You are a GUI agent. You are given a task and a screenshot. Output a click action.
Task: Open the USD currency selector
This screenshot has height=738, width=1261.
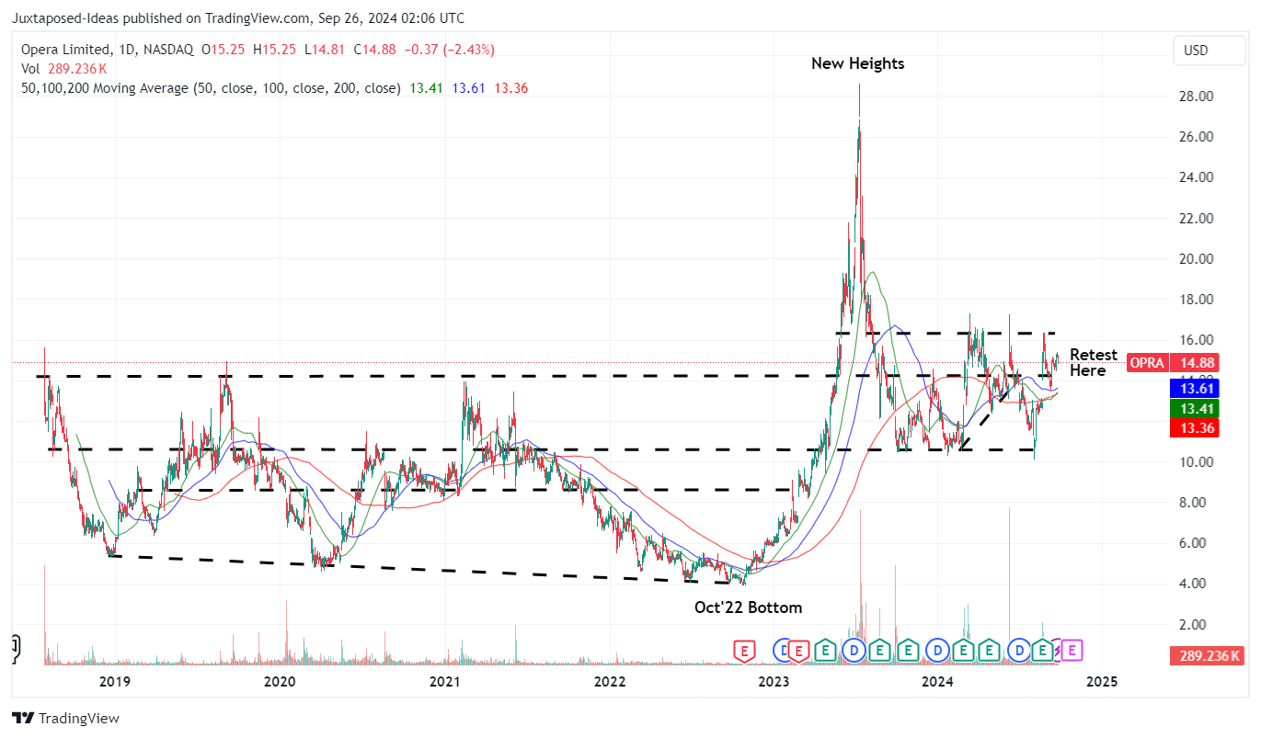pyautogui.click(x=1209, y=51)
